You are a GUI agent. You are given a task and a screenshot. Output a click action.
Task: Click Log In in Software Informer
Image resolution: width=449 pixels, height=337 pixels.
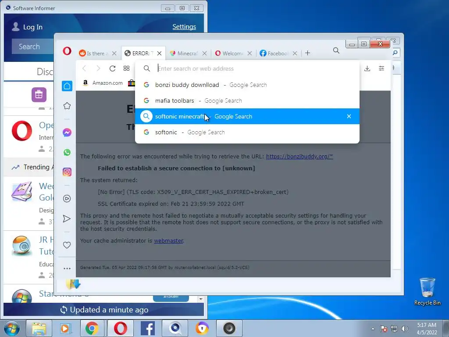[x=27, y=27]
